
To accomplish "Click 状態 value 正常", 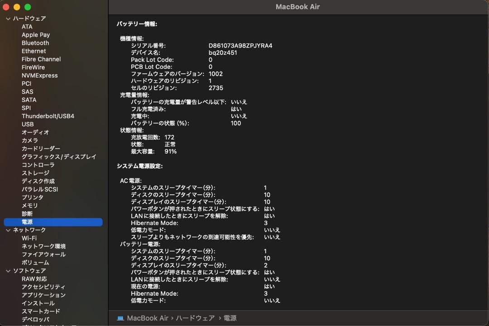I will (x=170, y=144).
